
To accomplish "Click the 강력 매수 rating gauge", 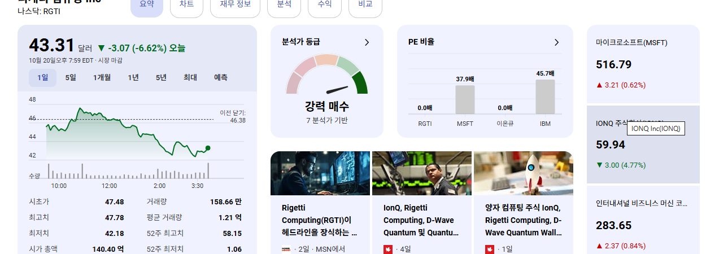I will coord(327,75).
